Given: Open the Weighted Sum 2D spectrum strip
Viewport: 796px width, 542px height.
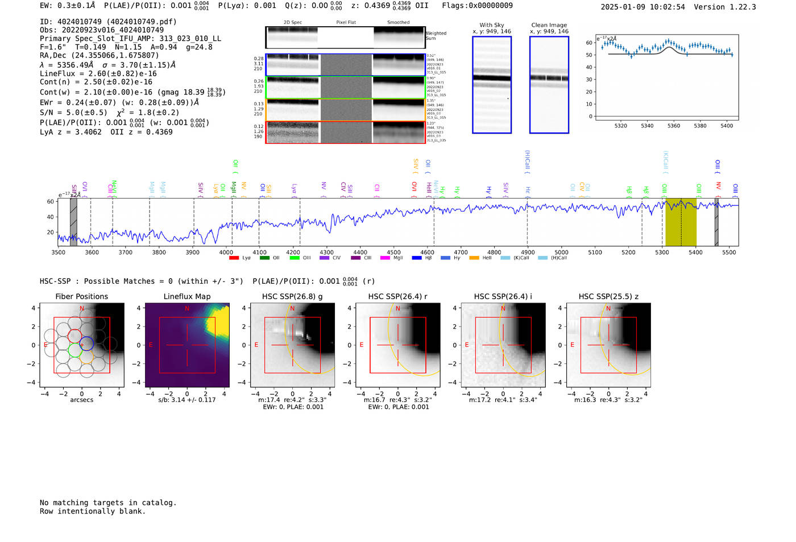Looking at the screenshot, I should click(x=345, y=38).
